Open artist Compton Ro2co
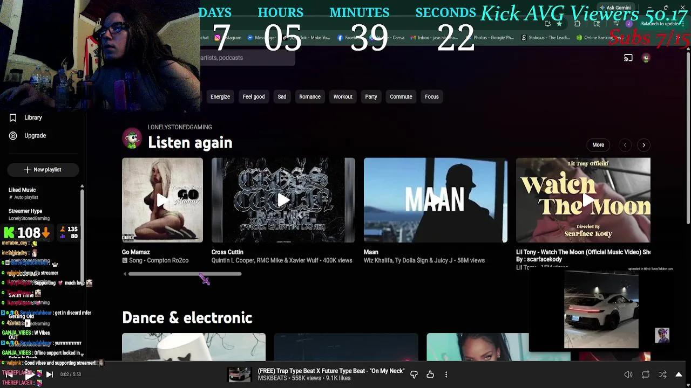Viewport: 691px width, 388px height. 167,260
